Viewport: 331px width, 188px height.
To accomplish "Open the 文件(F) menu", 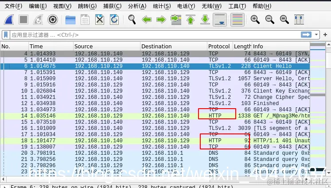I will point(13,6).
